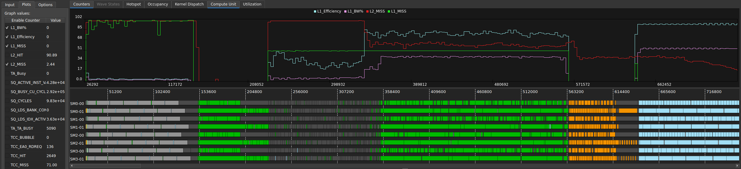Toggle the L2_MISS counter checkbox
The width and height of the screenshot is (741, 169).
pos(7,64)
